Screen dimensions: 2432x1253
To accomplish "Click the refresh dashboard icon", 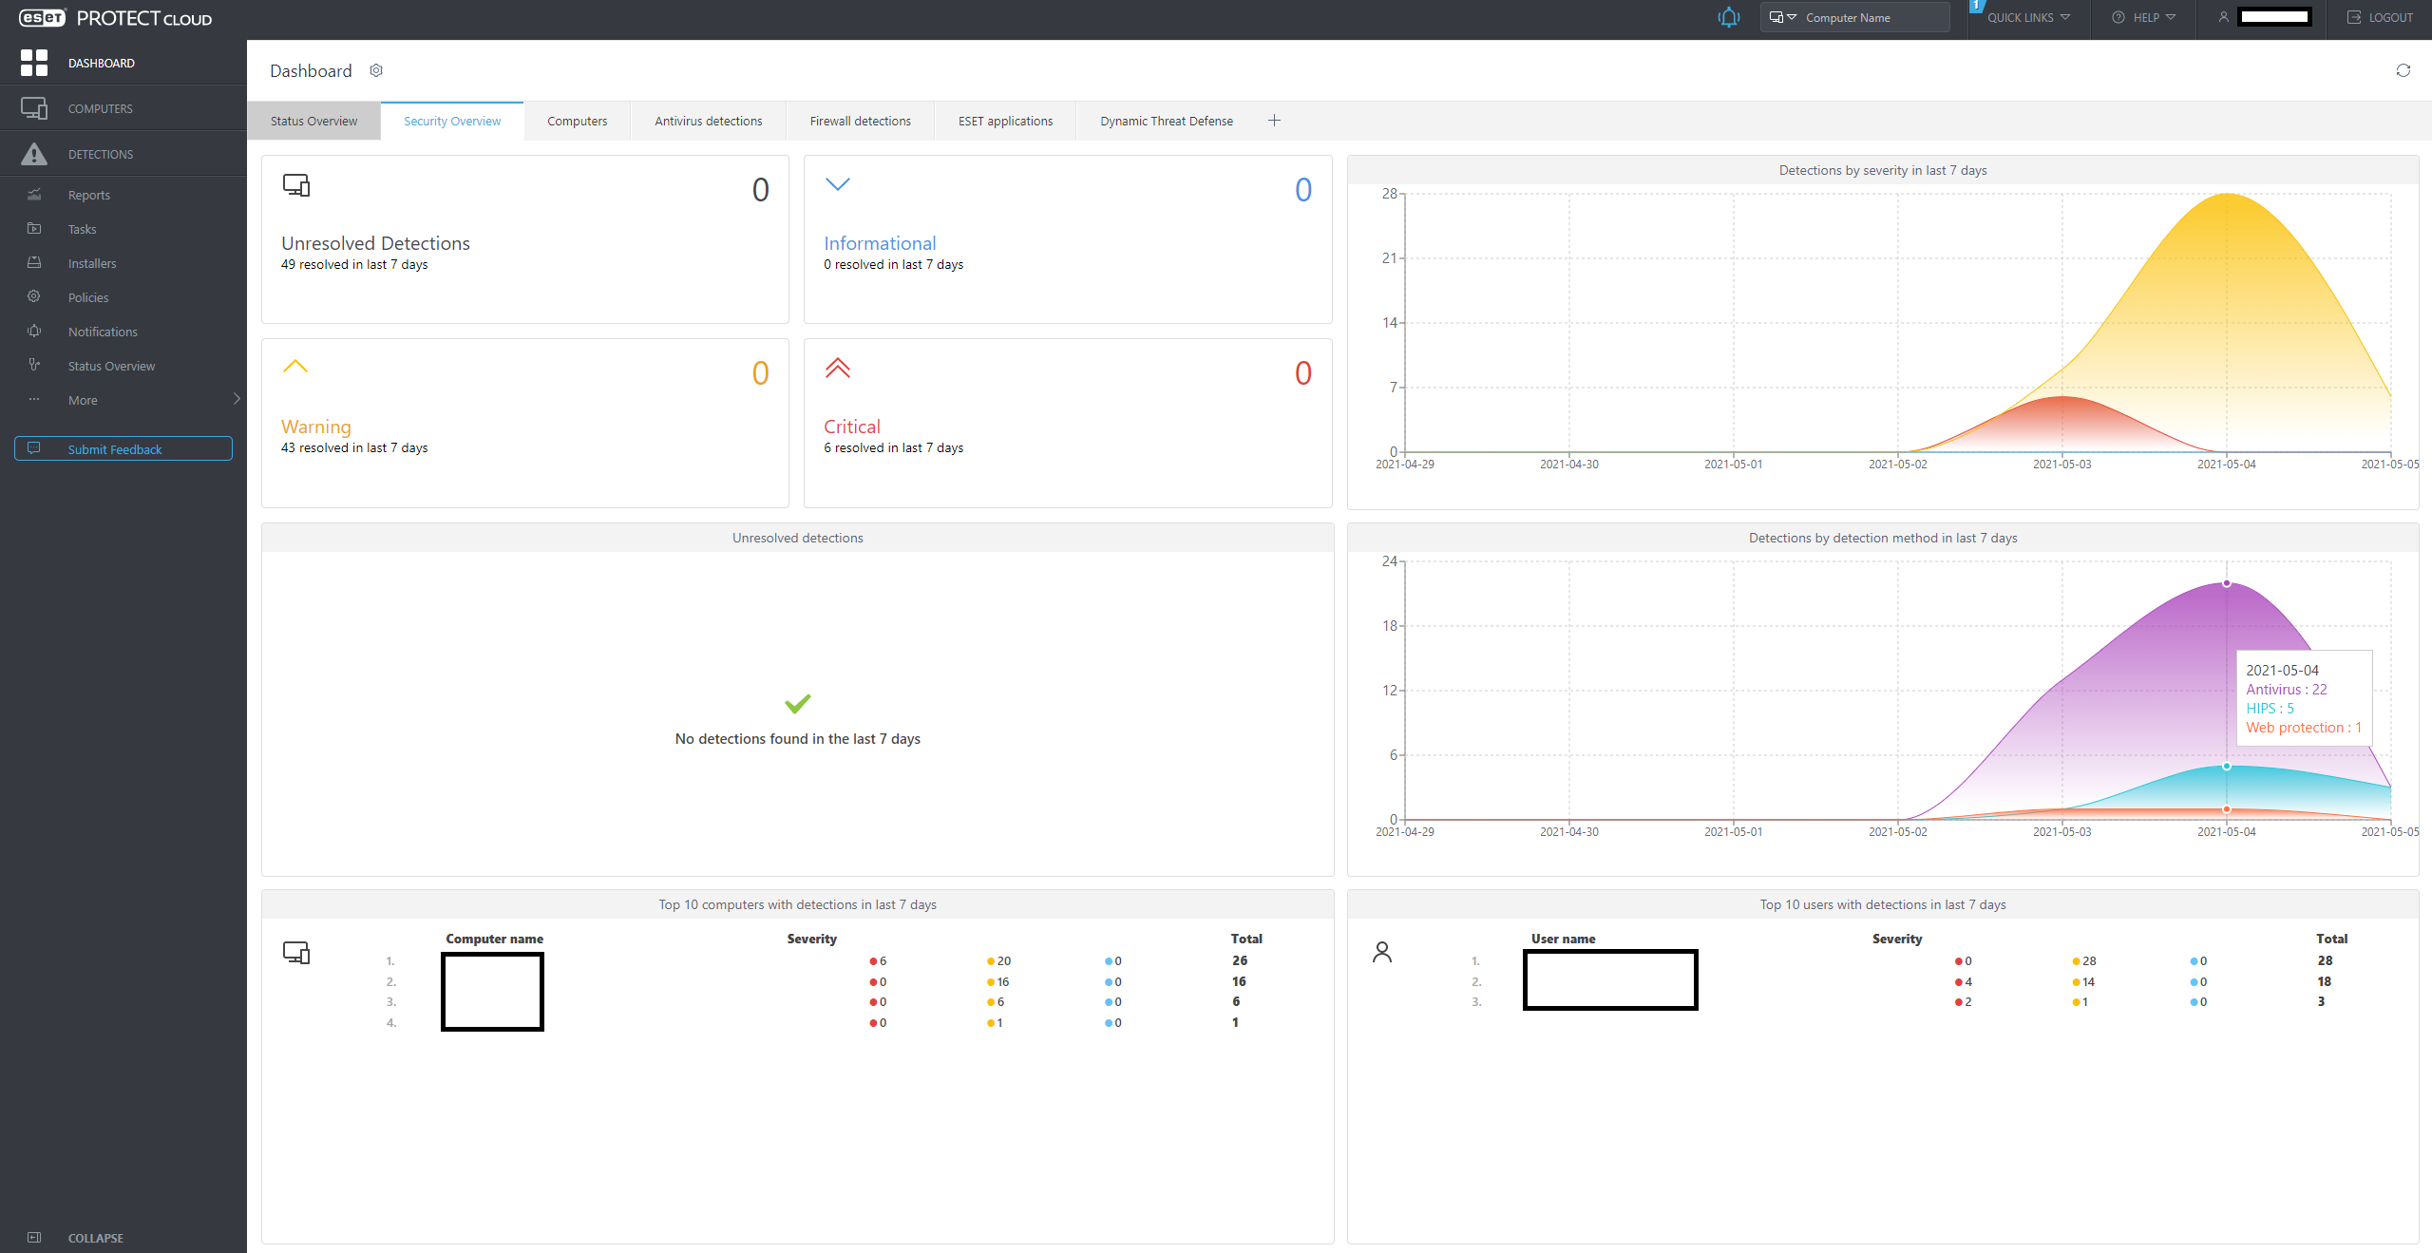I will 2403,70.
